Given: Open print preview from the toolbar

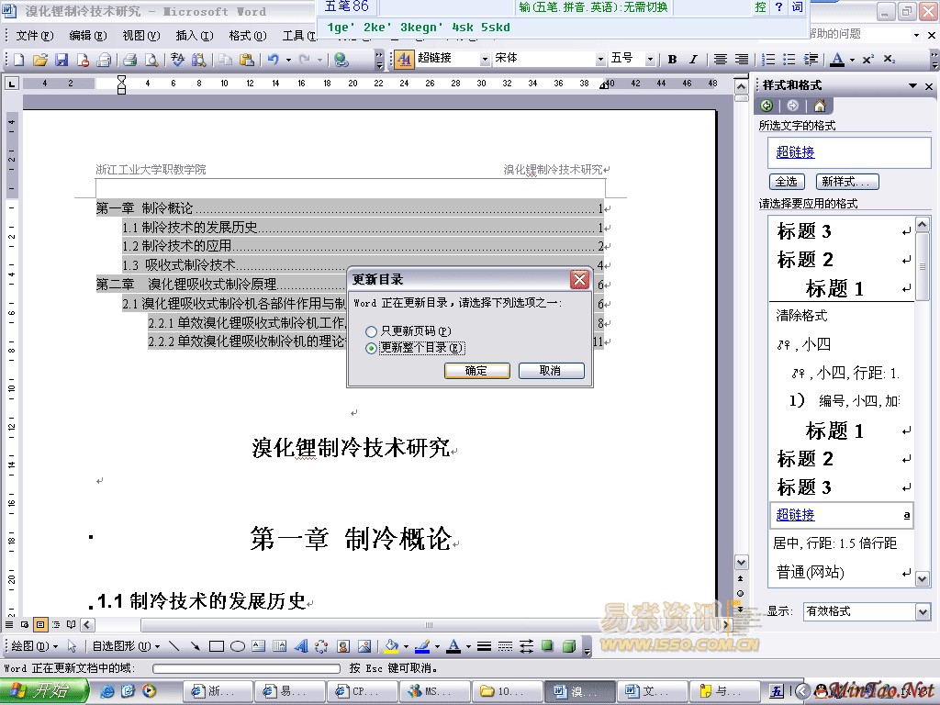Looking at the screenshot, I should point(151,60).
